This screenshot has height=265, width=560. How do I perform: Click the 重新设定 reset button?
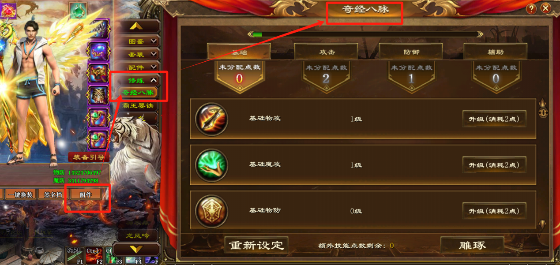256,246
